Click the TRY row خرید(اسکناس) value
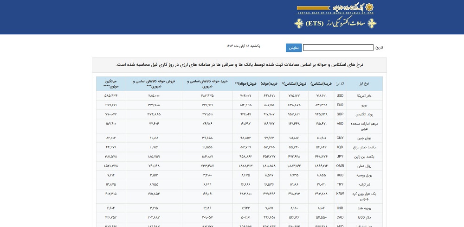The width and height of the screenshot is (464, 227). click(321, 184)
